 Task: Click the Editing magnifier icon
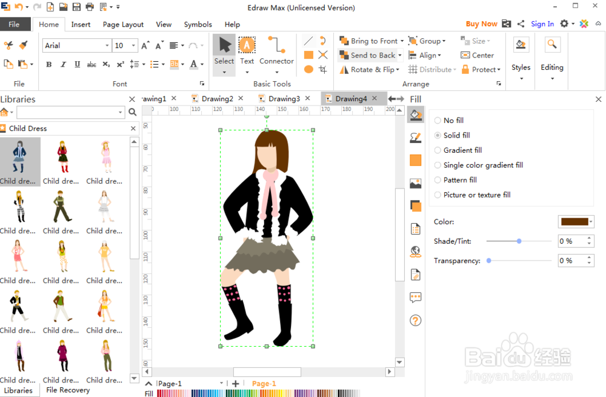click(551, 45)
